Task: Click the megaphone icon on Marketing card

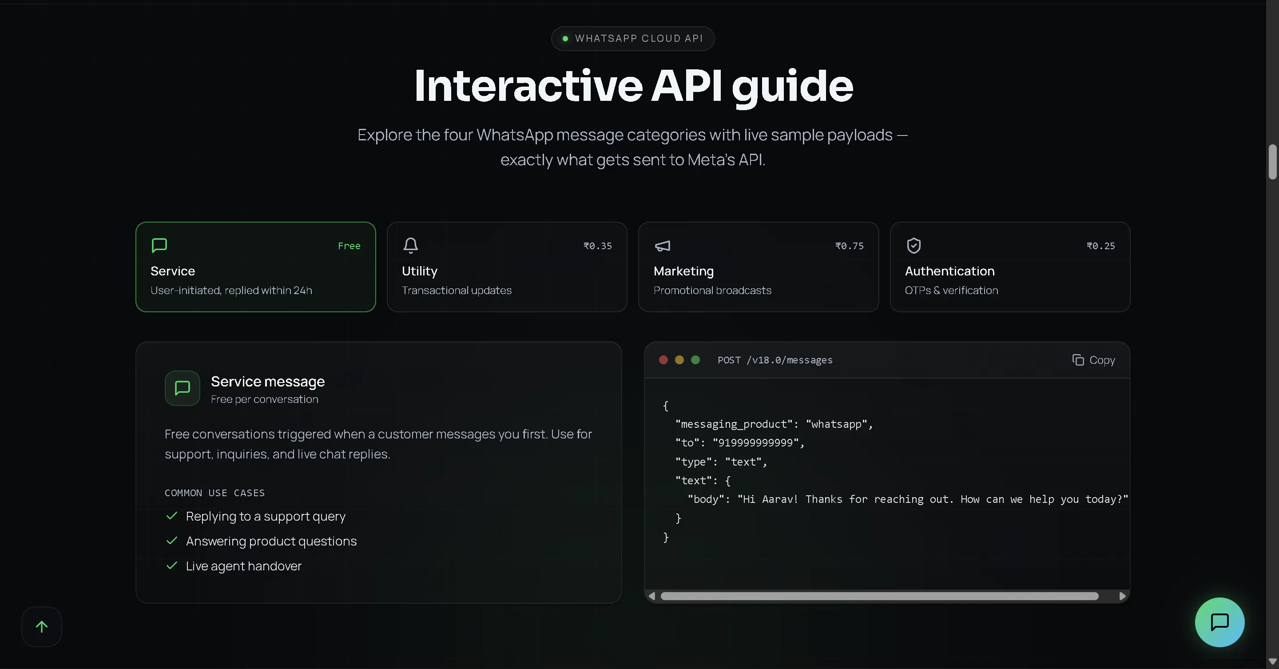Action: pyautogui.click(x=662, y=245)
